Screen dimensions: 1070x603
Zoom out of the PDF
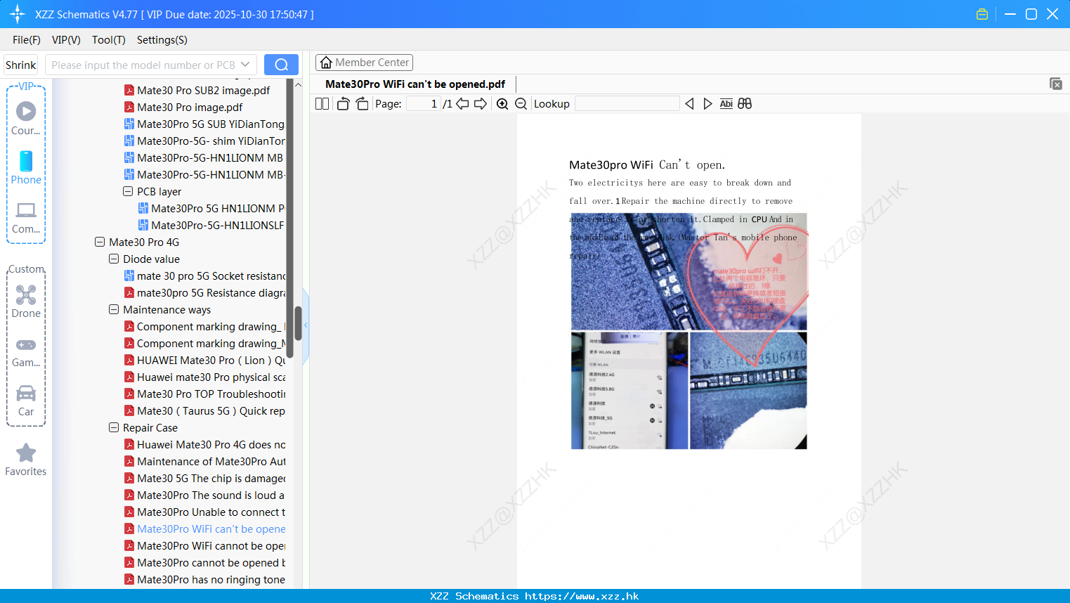[521, 104]
